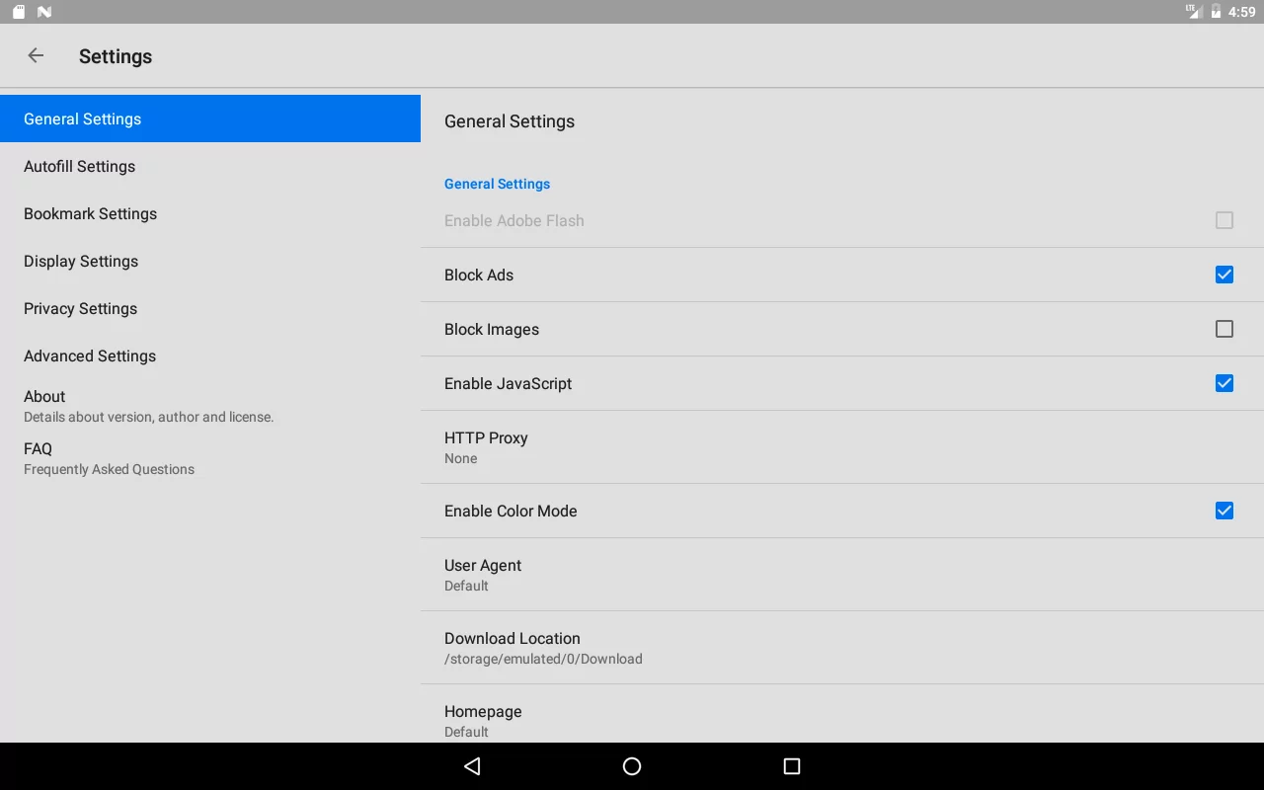Open the Download Location setting
Screen dimensions: 1264x790
click(x=842, y=648)
